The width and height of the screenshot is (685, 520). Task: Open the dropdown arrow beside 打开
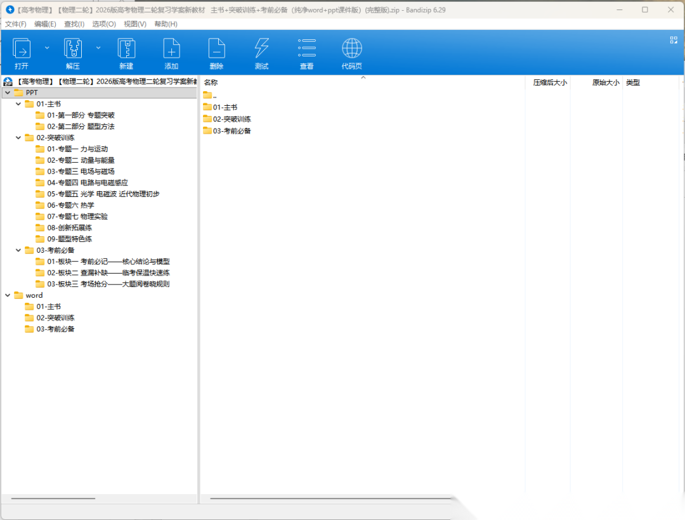click(x=47, y=48)
